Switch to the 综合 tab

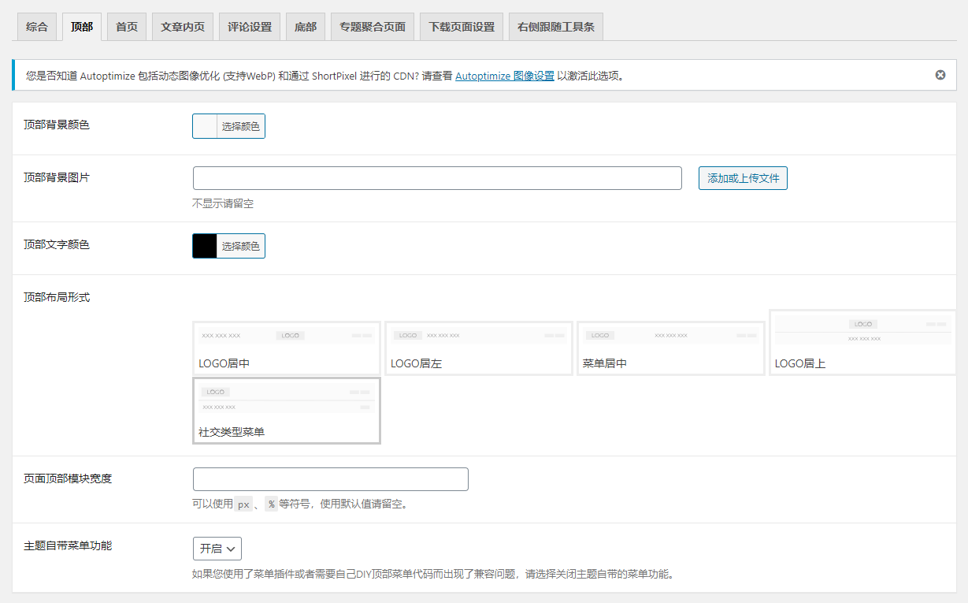tap(37, 27)
